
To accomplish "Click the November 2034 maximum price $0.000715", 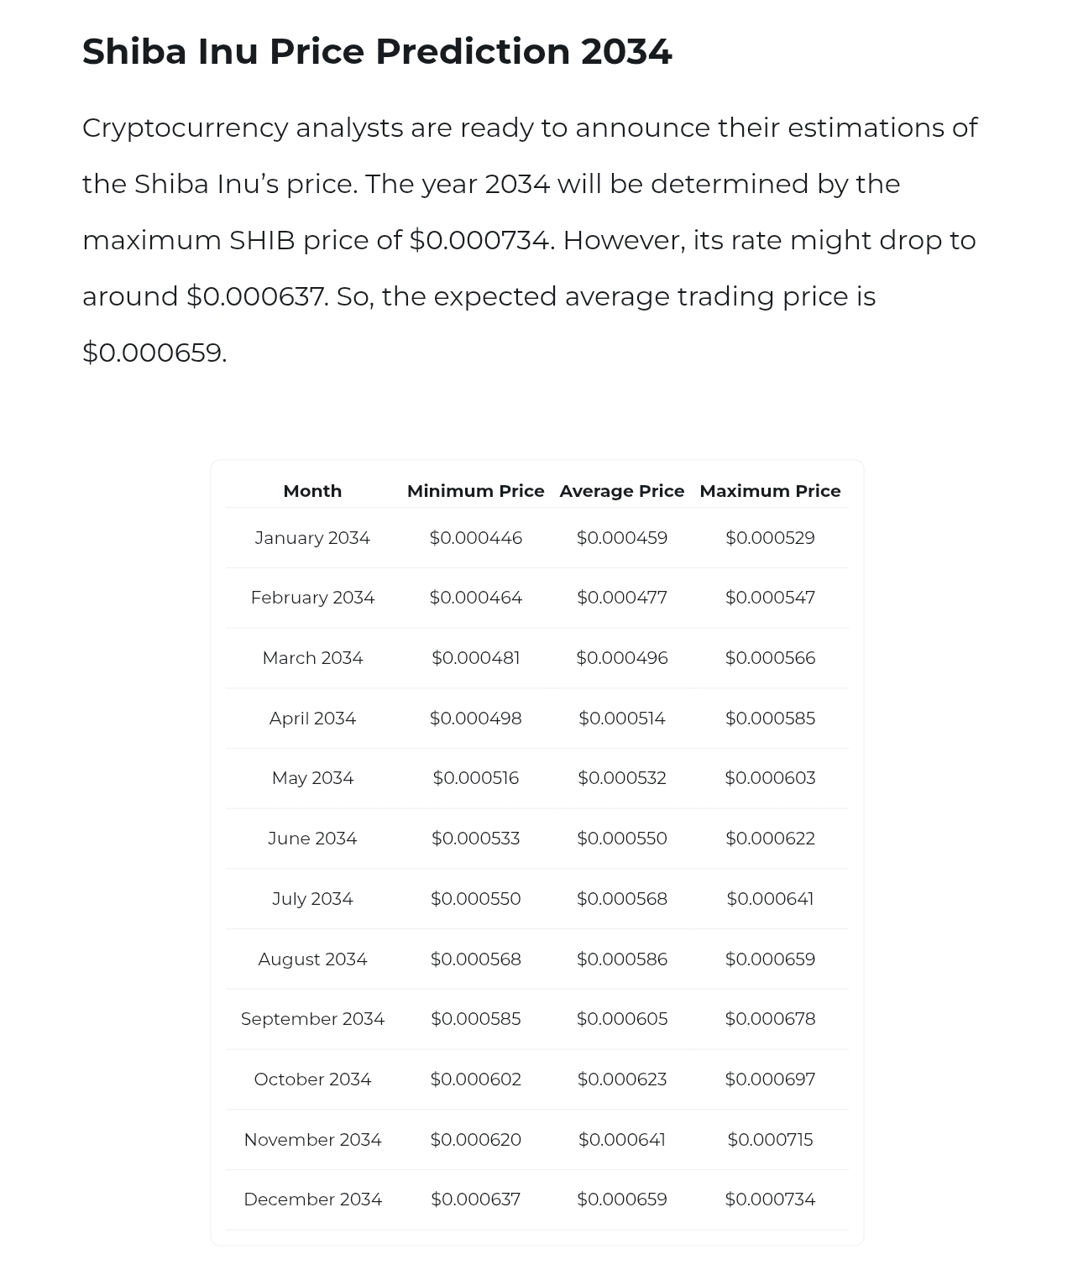I will click(x=770, y=1140).
